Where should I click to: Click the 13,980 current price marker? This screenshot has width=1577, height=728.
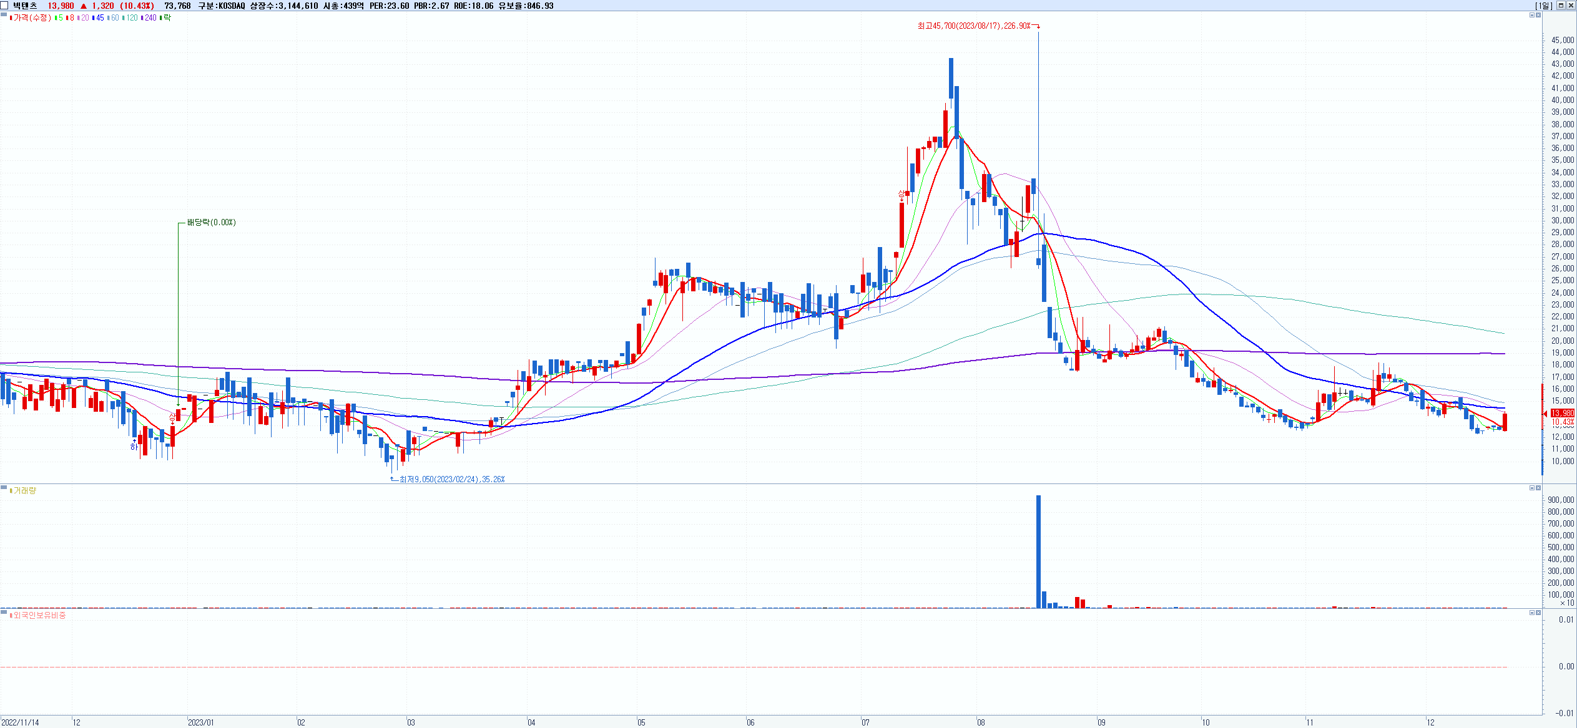click(1562, 413)
